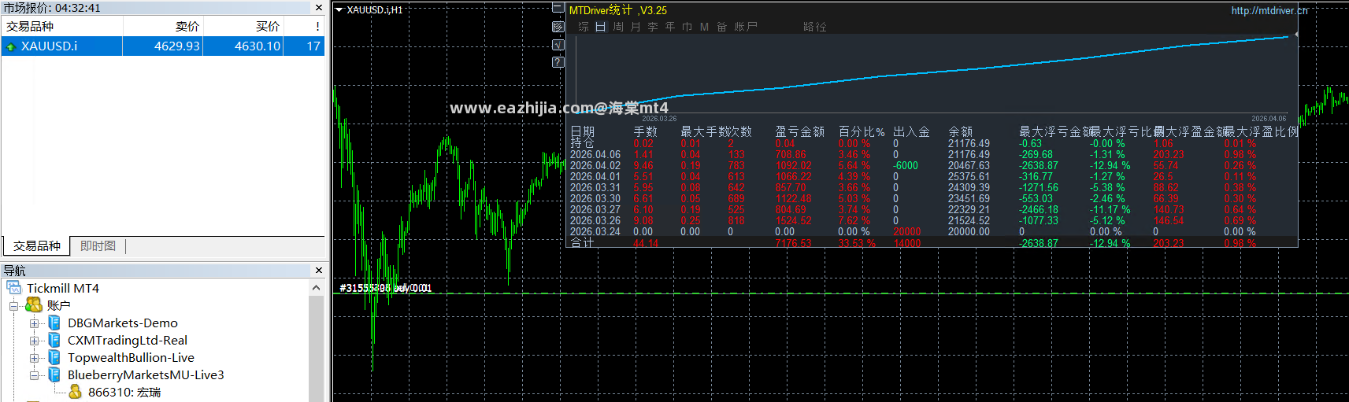Click the checkmark √ icon beside MTDriver panel

558,45
